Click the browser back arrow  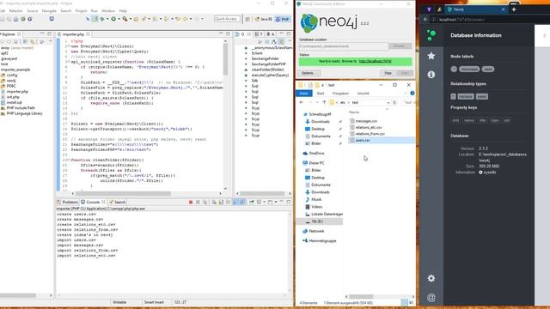tap(425, 19)
